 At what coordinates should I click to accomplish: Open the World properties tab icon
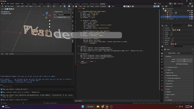[x=162, y=65]
